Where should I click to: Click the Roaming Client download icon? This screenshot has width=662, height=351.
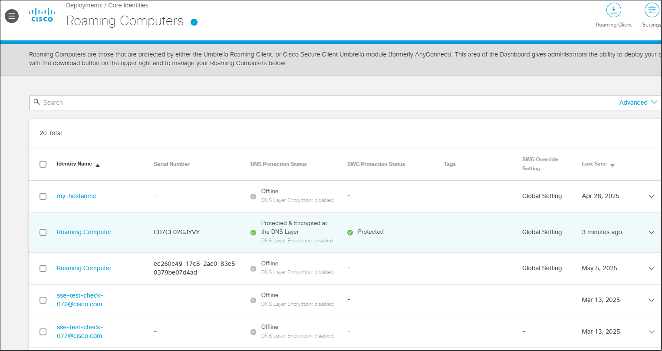coord(613,10)
